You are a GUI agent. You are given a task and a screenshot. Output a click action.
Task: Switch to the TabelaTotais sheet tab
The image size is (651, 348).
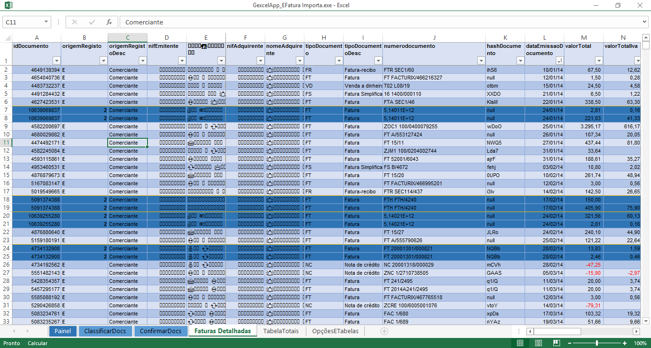(281, 331)
